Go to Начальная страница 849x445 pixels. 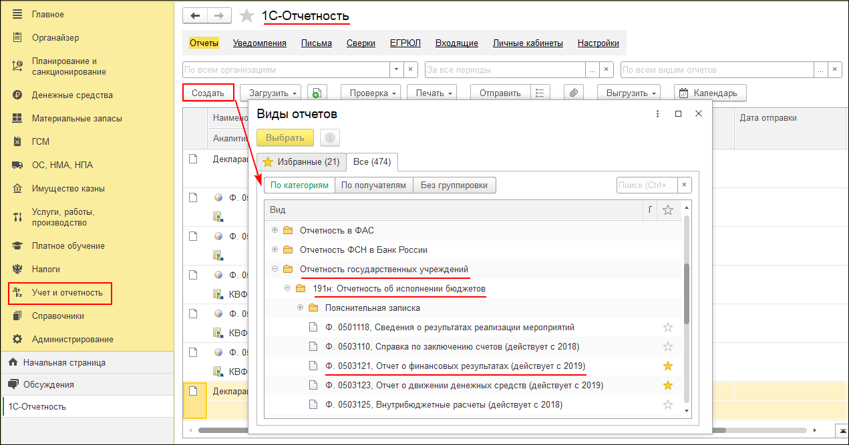click(x=64, y=362)
